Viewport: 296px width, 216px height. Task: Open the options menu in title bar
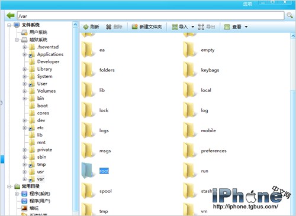point(247,4)
